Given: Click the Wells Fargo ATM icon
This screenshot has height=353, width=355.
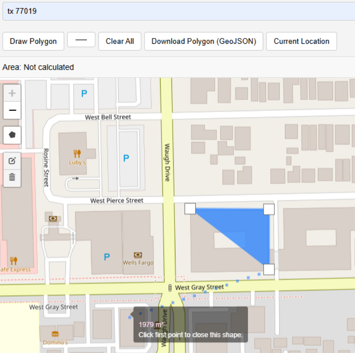Looking at the screenshot, I should (138, 255).
